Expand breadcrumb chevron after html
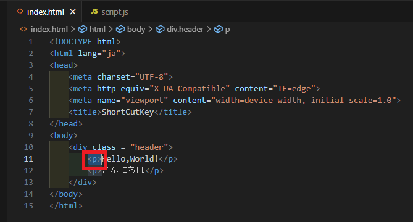This screenshot has width=413, height=222. point(111,29)
